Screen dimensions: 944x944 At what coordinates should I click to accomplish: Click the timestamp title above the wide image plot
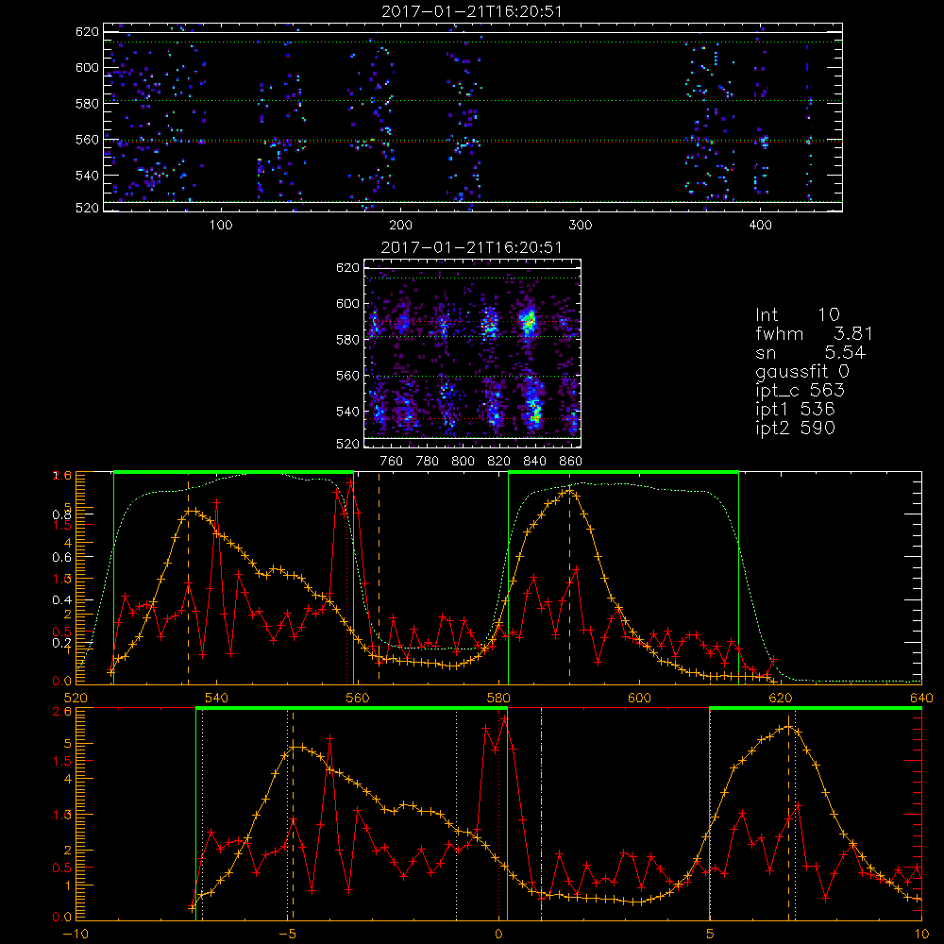pos(472,11)
